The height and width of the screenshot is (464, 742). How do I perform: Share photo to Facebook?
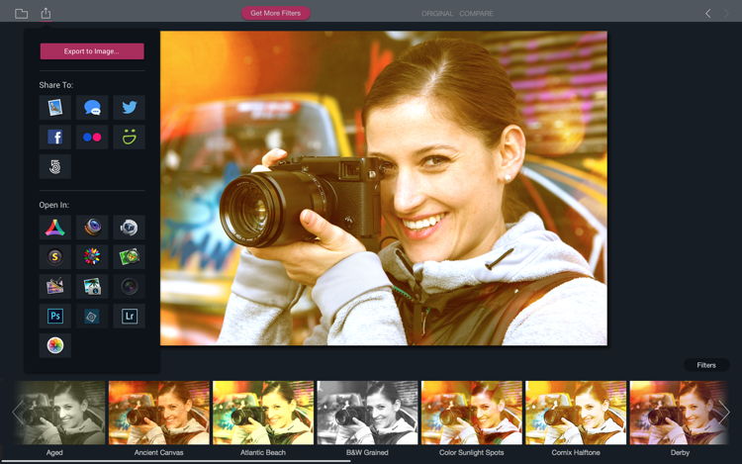[x=55, y=138]
